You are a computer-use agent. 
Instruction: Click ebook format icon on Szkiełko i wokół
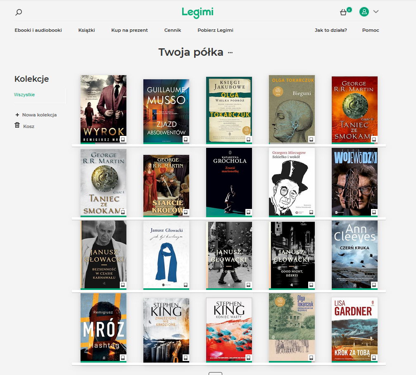point(311,212)
